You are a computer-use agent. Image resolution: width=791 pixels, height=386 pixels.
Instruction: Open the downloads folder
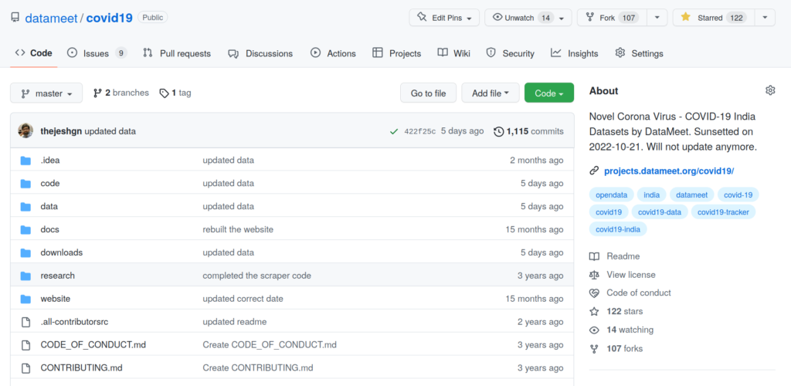click(62, 252)
